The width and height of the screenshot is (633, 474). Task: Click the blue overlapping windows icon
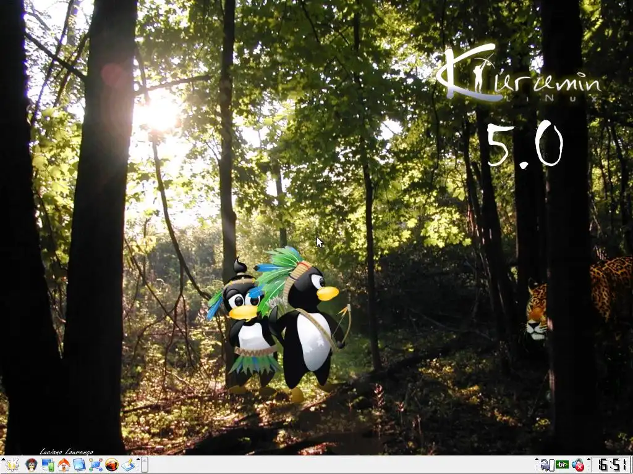click(x=80, y=465)
